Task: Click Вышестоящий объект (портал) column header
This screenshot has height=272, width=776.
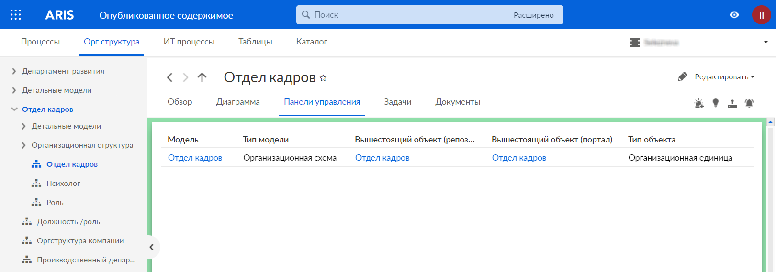Action: (x=552, y=140)
